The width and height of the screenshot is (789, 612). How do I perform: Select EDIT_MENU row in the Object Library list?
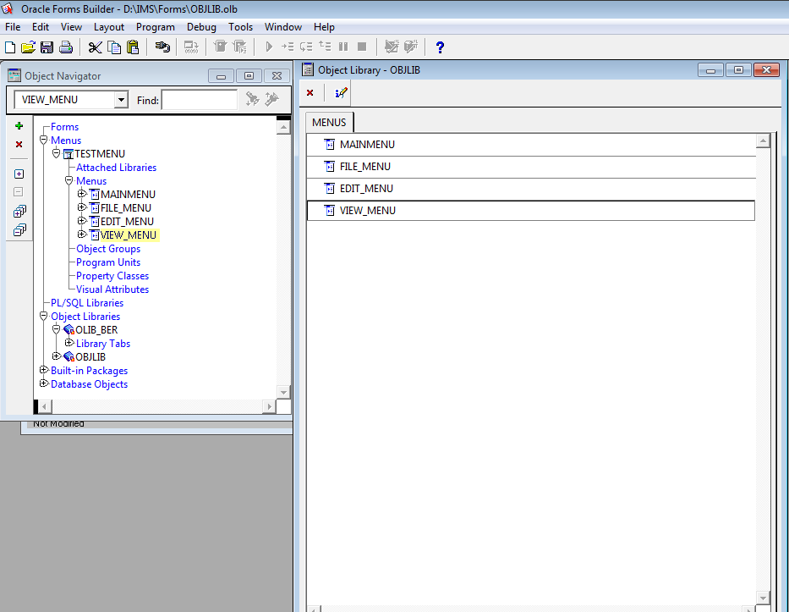click(x=531, y=189)
